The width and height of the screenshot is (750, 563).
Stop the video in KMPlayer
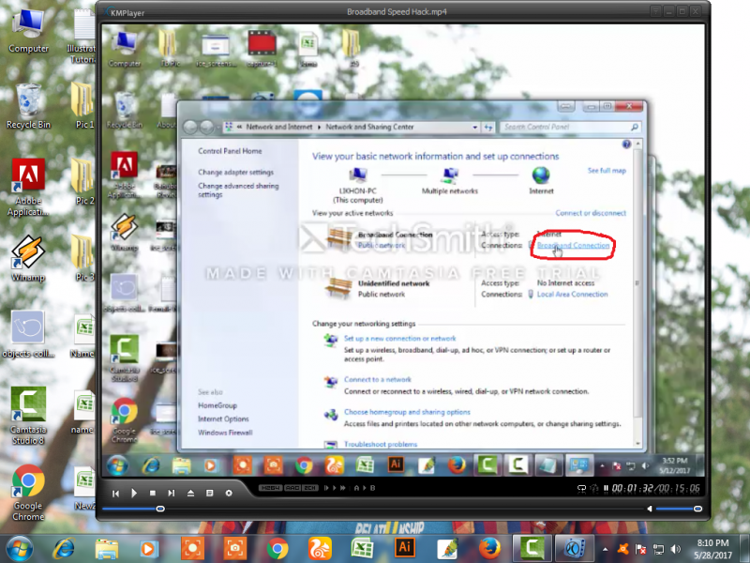(153, 493)
